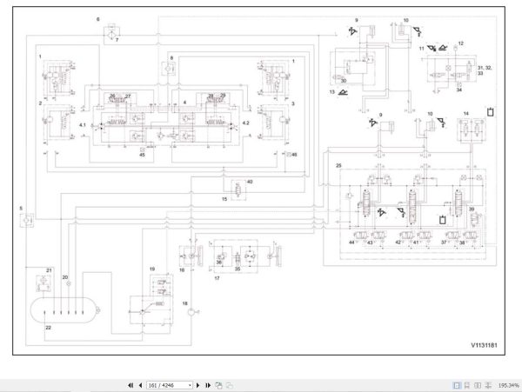
Task: Click the greyed next view icon
Action: click(x=230, y=385)
